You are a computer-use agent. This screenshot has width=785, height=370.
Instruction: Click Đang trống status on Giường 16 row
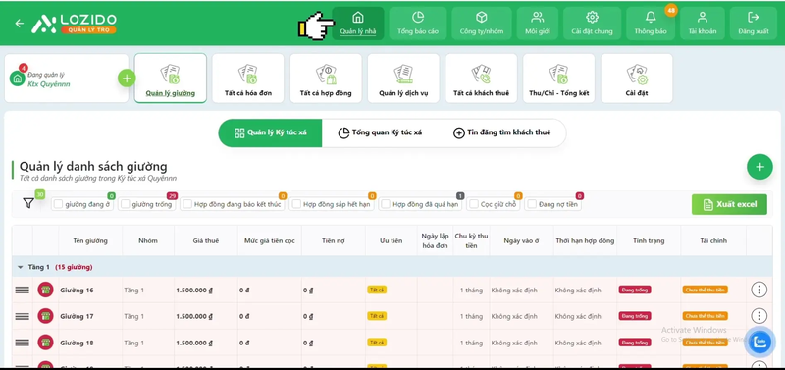(x=635, y=290)
